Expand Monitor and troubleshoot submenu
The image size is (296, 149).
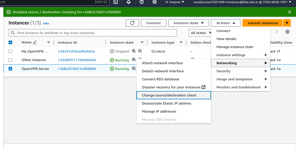(240, 87)
